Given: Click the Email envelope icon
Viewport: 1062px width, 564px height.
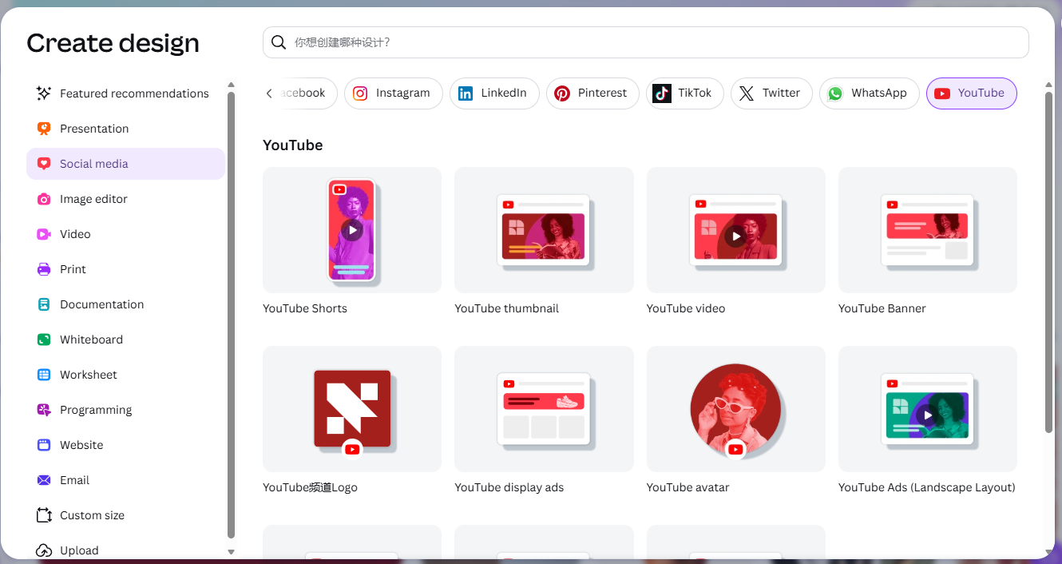Looking at the screenshot, I should coord(44,480).
